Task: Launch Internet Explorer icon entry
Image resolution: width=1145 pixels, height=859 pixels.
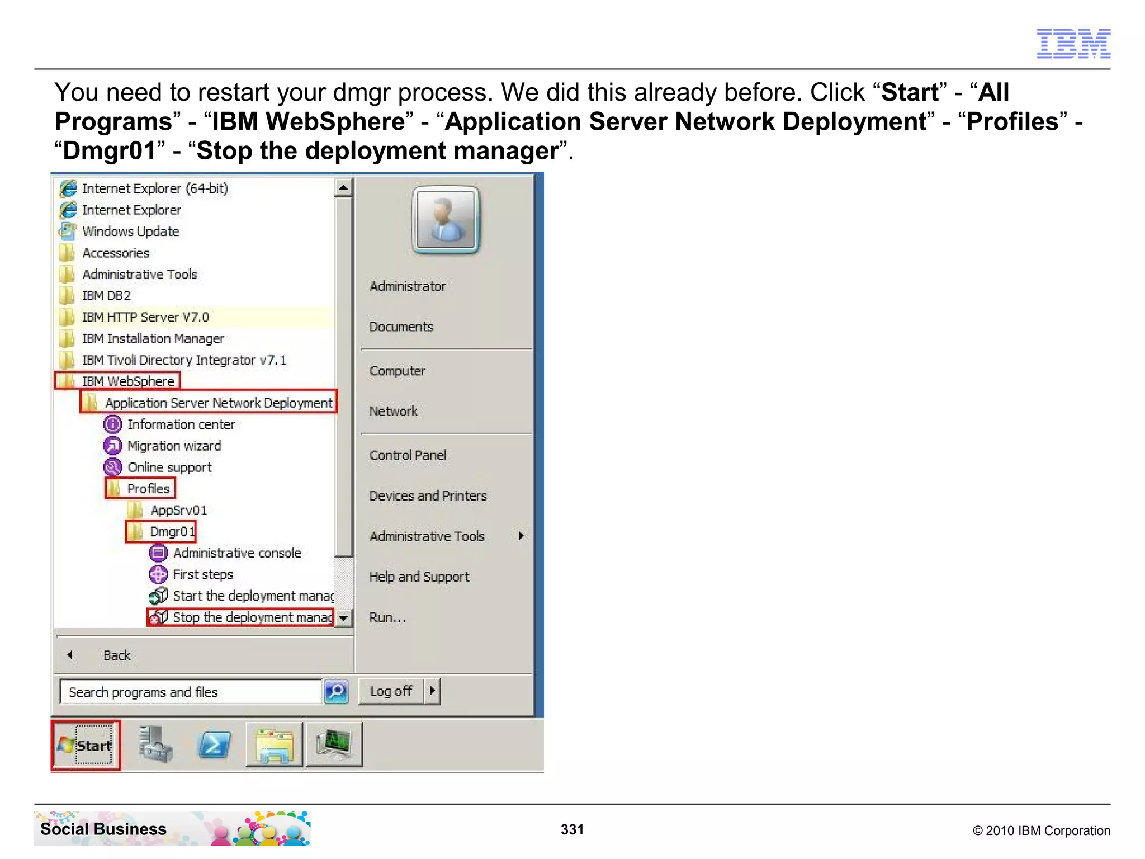Action: (x=68, y=210)
